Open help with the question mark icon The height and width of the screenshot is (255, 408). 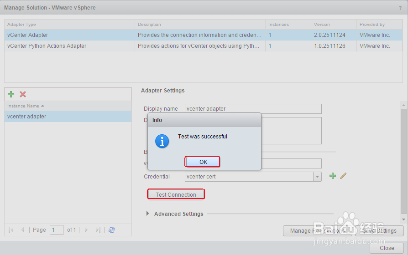(x=400, y=8)
